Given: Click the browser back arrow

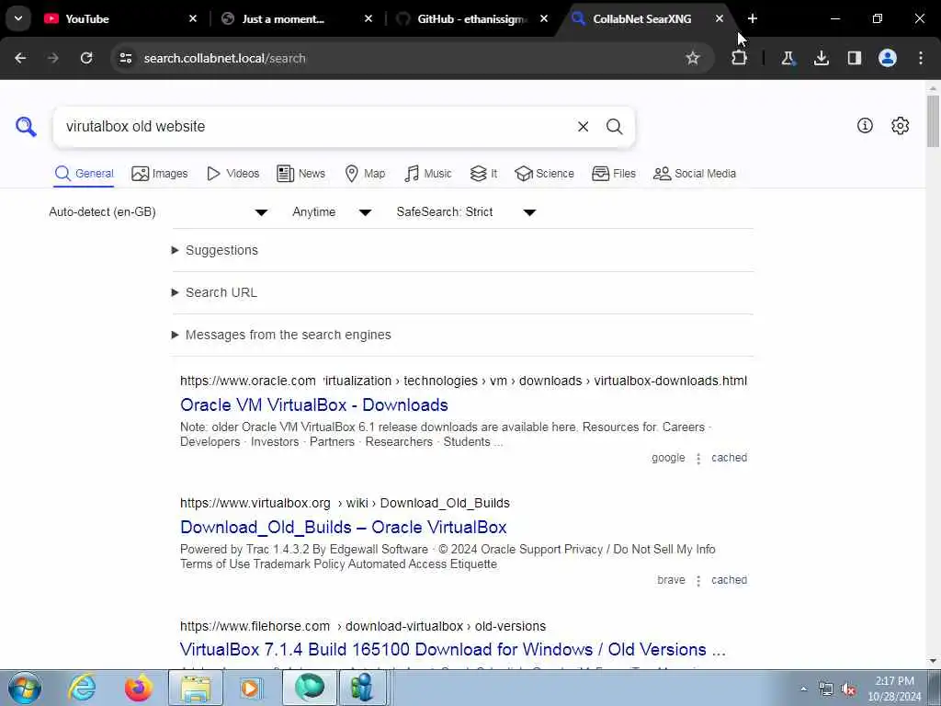Looking at the screenshot, I should click(x=20, y=58).
